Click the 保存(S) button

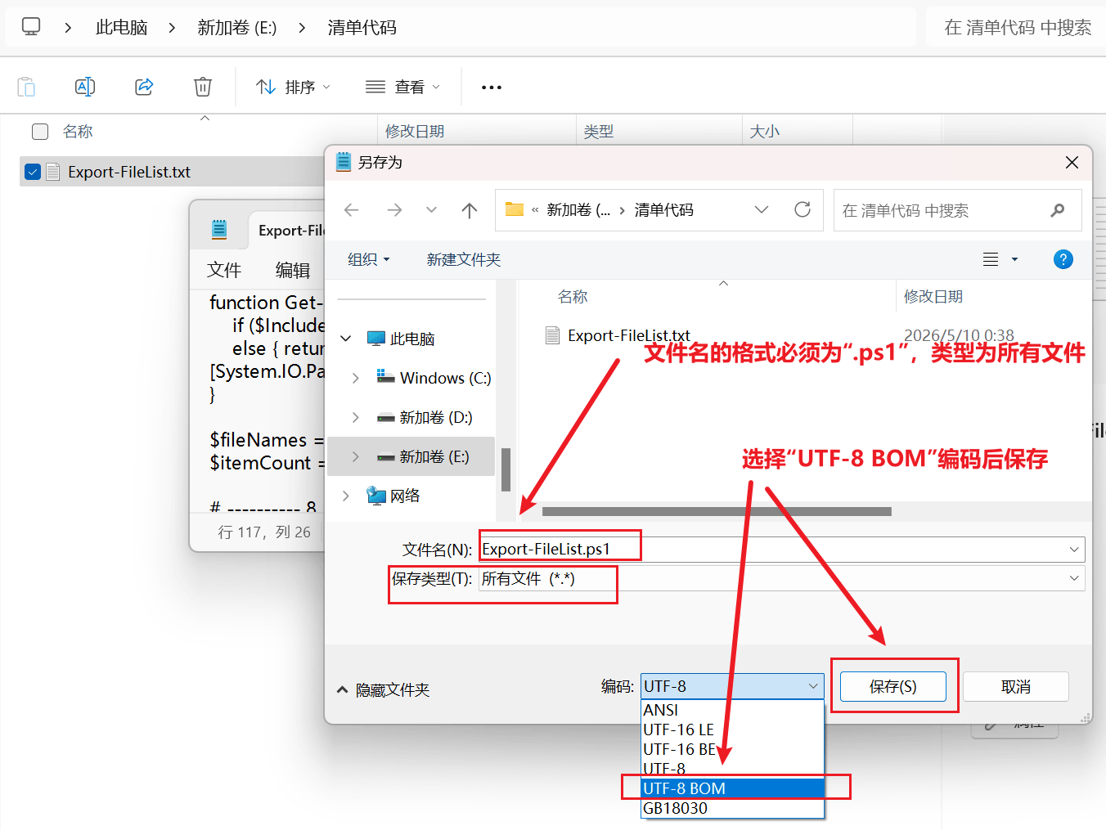[893, 687]
